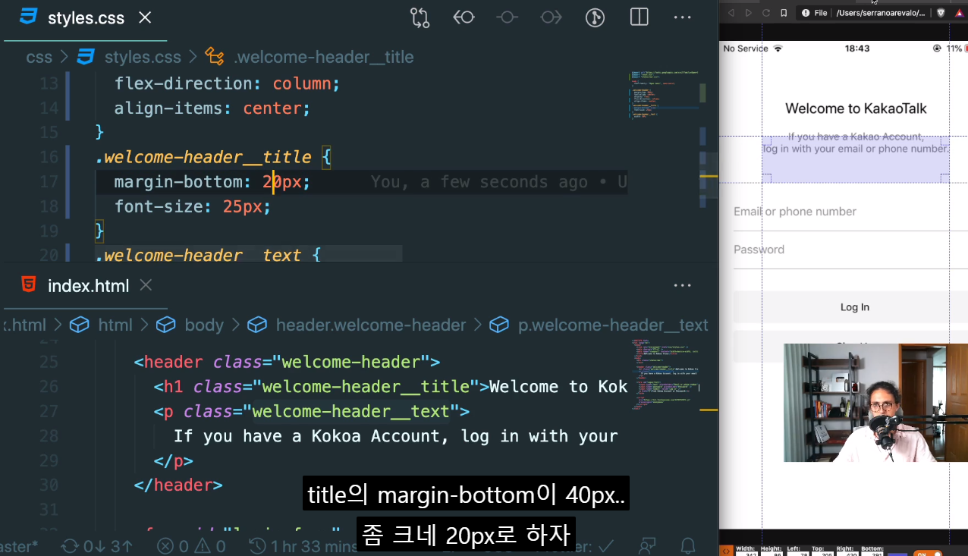
Task: Select the styles.css editor tab
Action: [86, 18]
